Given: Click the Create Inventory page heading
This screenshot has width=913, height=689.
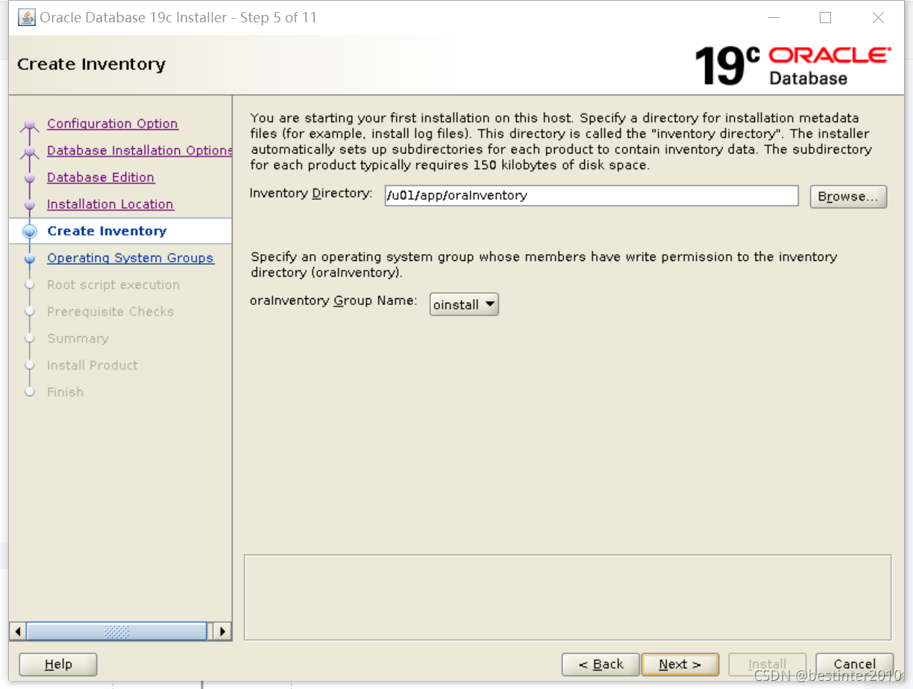Looking at the screenshot, I should pos(91,64).
